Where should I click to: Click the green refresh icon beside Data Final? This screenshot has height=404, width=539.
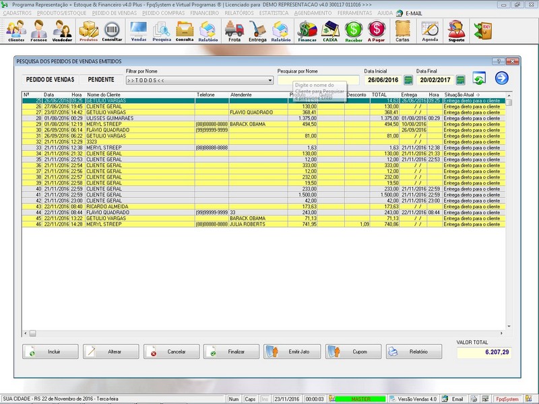479,79
